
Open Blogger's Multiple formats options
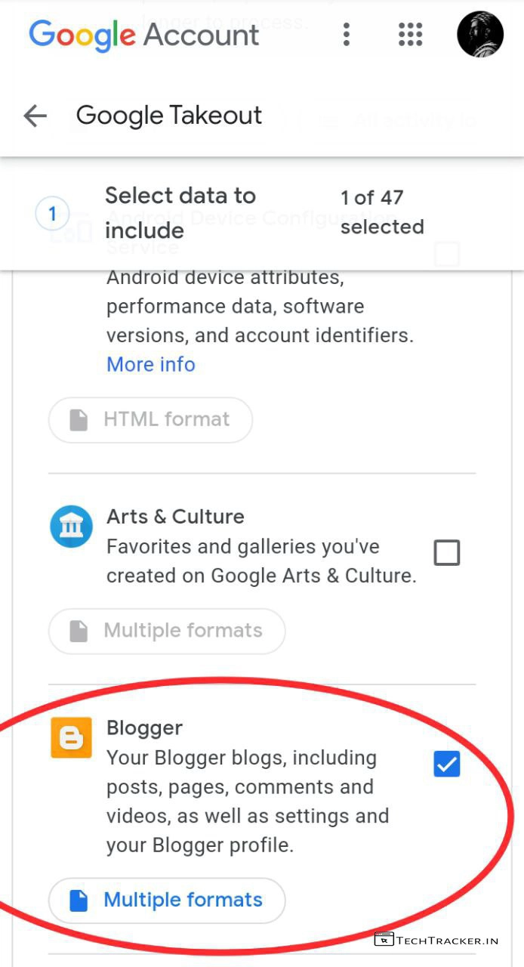167,900
